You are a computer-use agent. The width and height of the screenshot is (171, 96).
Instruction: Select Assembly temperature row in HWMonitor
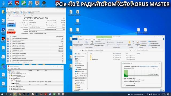point(36,82)
